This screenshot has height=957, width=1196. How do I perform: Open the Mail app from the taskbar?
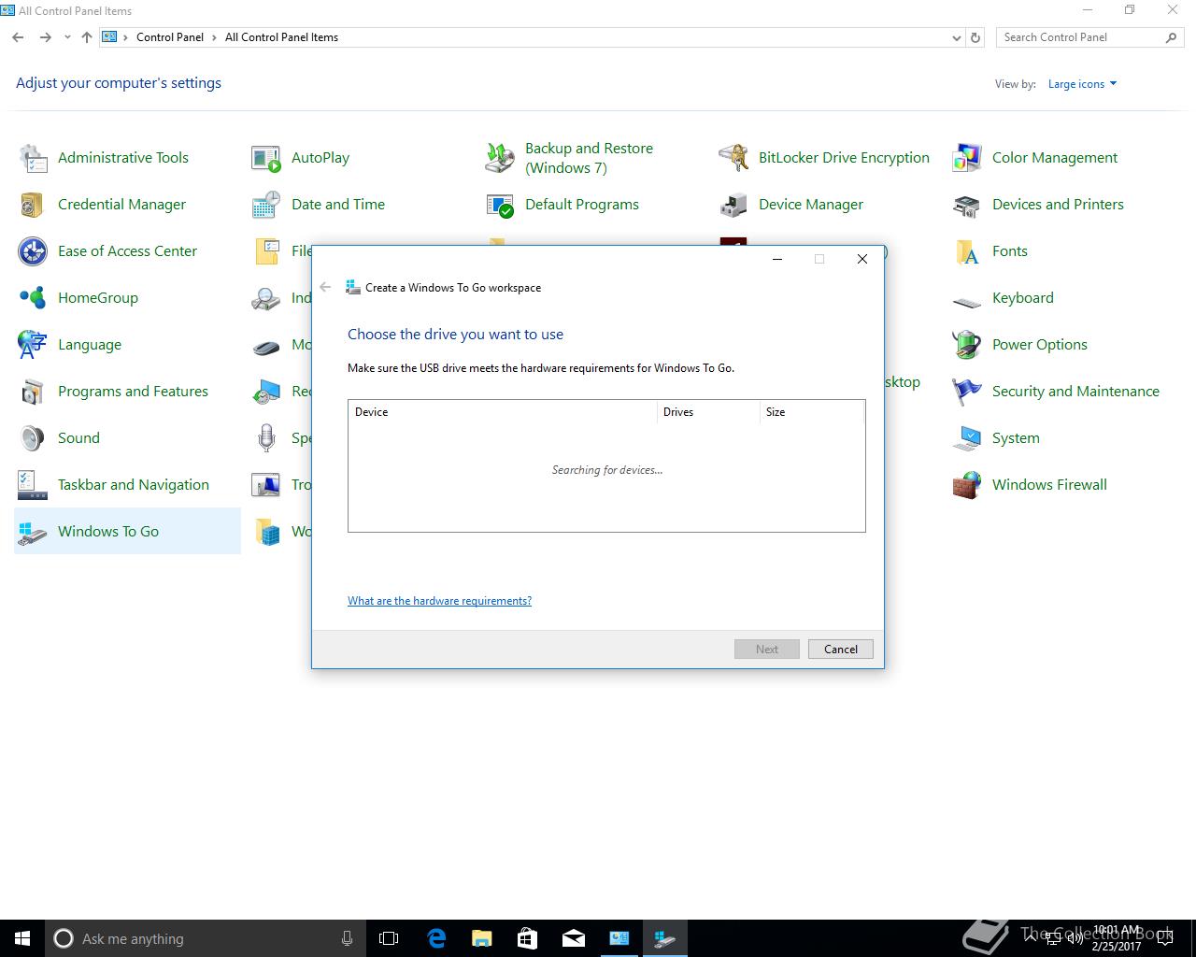[x=573, y=938]
